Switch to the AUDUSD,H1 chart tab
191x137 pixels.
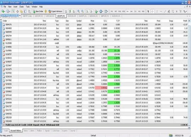click(116, 16)
